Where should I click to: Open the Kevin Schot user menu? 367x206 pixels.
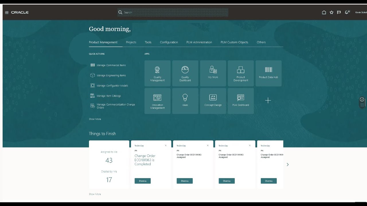(x=361, y=13)
